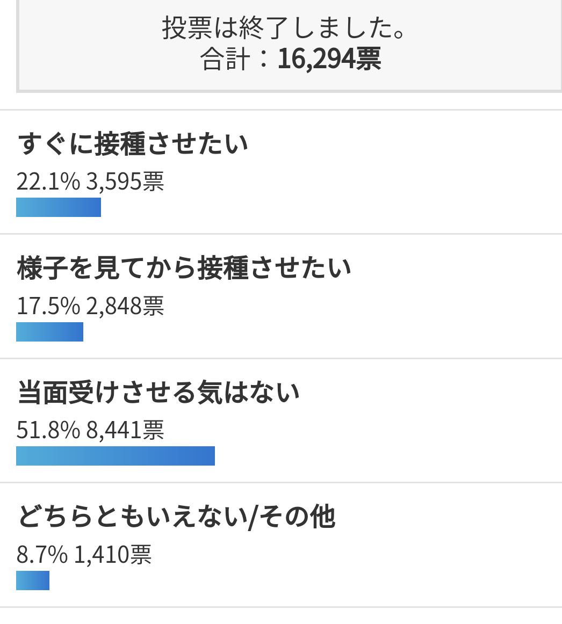The width and height of the screenshot is (562, 624).
Task: Click the 合計 label in the notice box
Action: tap(225, 59)
